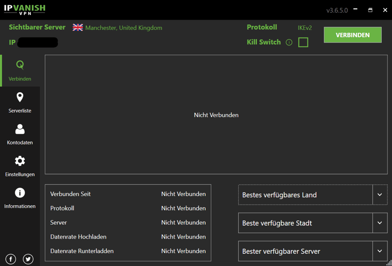Click the Verbinden magnifier icon in sidebar
392x266 pixels.
[x=20, y=65]
